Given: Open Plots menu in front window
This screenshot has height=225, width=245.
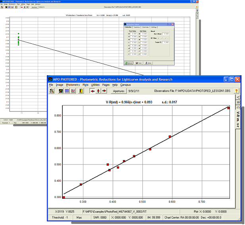Looking at the screenshot, I should 85,85.
